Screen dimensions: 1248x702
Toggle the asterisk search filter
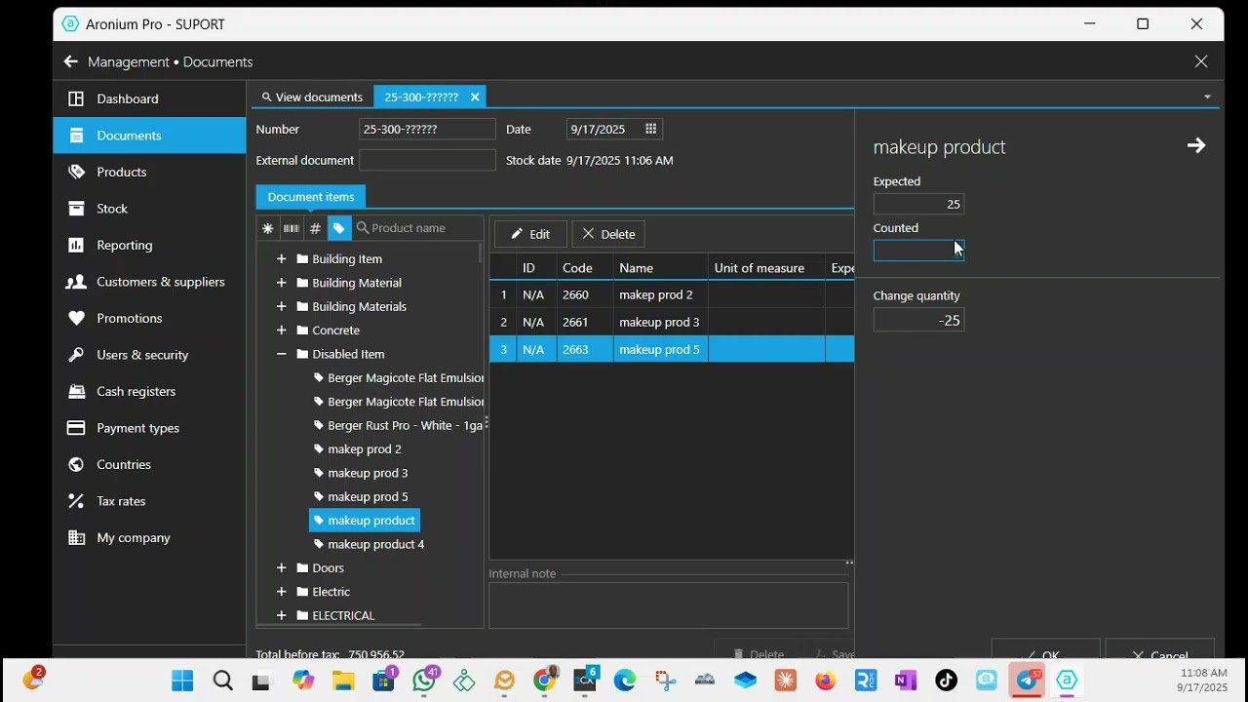267,228
